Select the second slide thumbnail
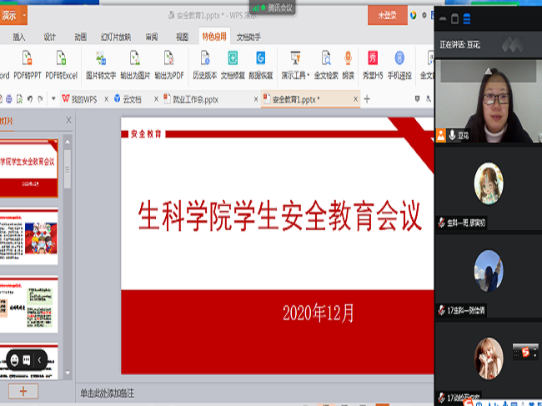Viewport: 542px width, 406px height. coord(28,231)
